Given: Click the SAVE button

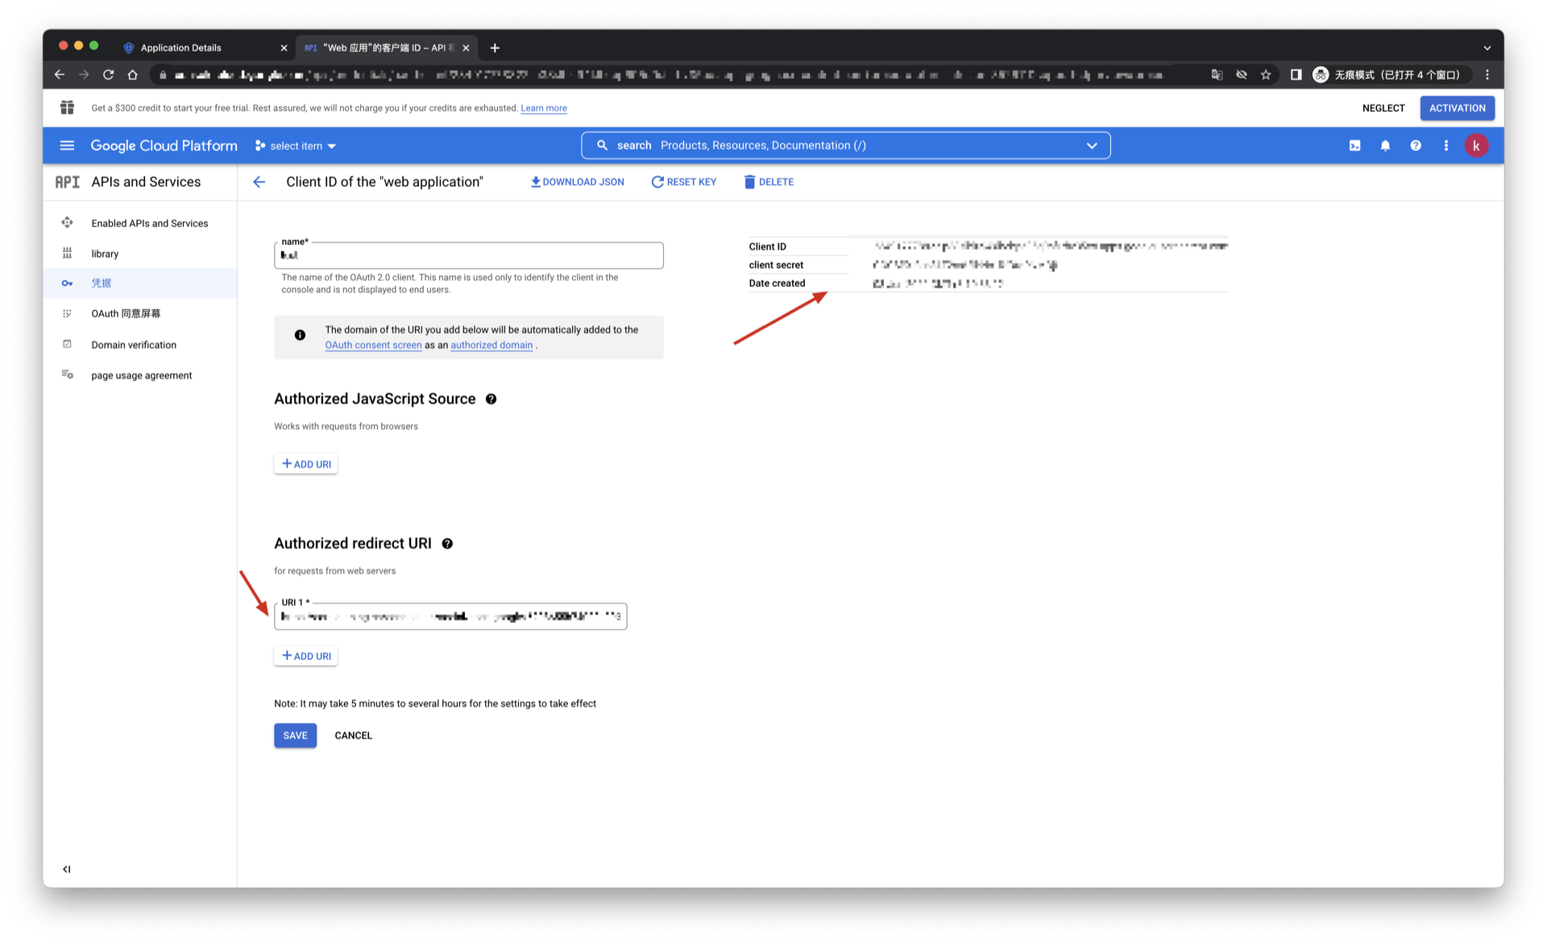Looking at the screenshot, I should pos(295,735).
